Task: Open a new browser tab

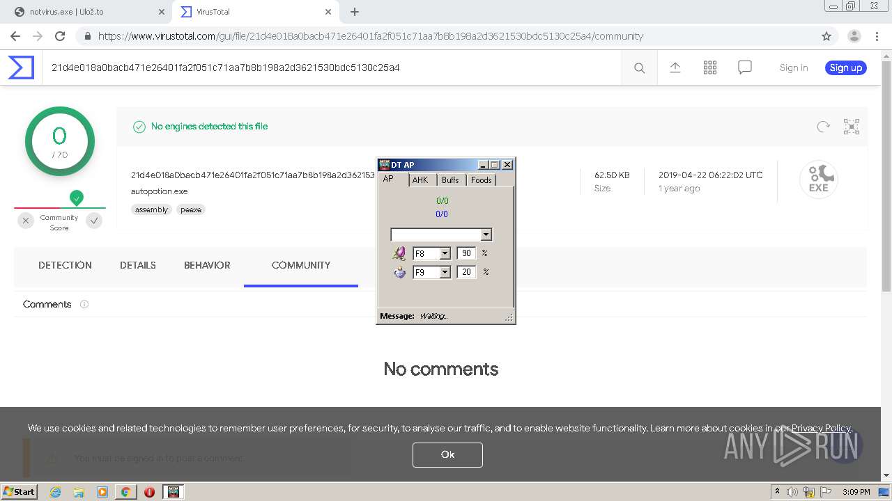Action: [355, 12]
